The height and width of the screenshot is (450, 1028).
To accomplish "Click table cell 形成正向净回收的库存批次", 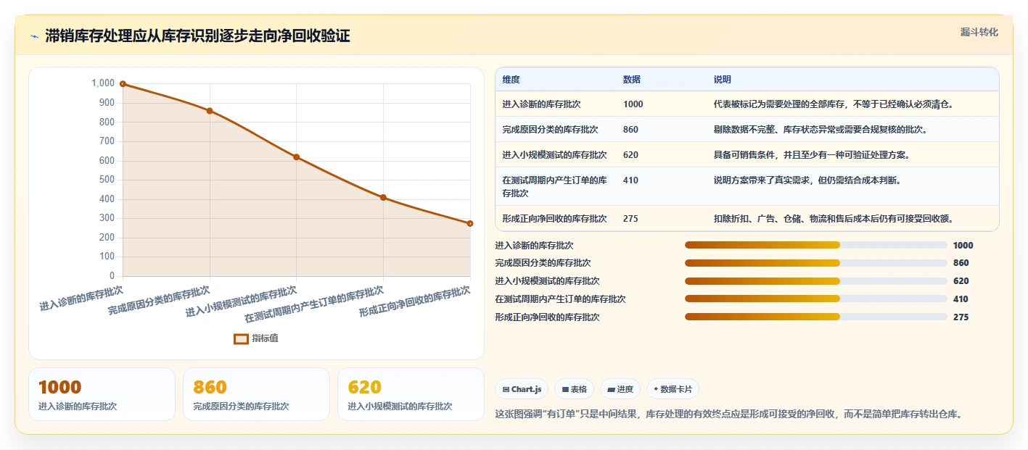I will [554, 219].
